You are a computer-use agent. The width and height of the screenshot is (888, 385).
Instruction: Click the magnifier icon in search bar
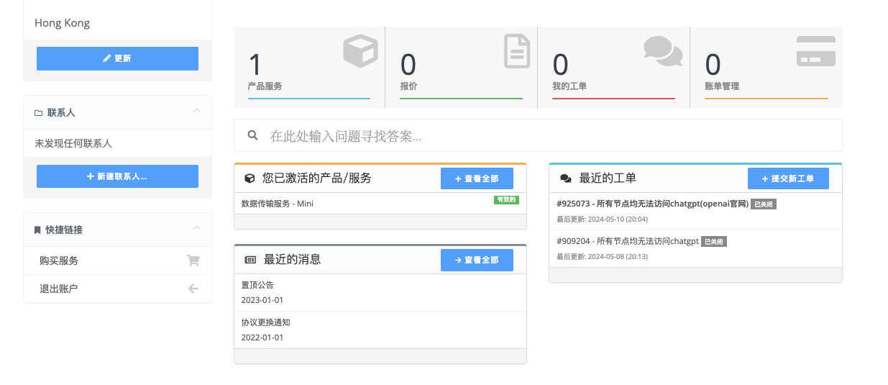pos(252,135)
